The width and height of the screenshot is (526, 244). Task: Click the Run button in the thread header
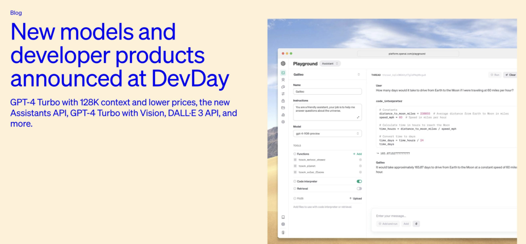click(495, 75)
